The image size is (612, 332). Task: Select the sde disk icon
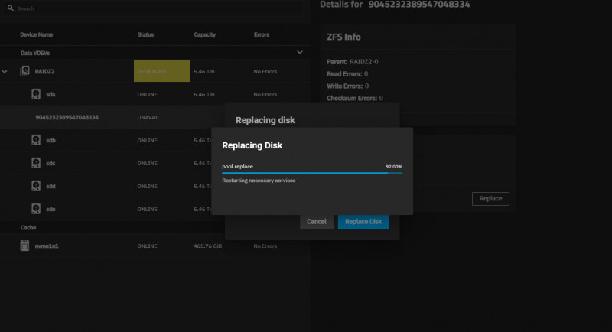click(36, 209)
